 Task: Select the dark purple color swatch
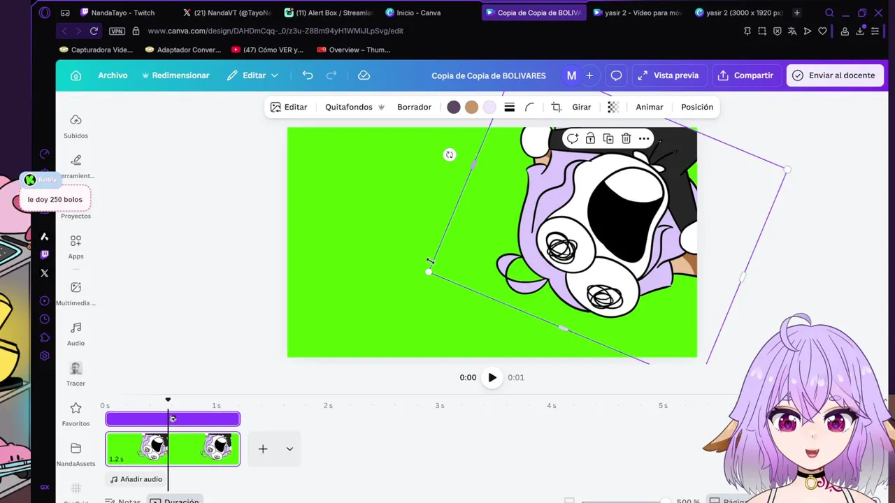[x=454, y=107]
